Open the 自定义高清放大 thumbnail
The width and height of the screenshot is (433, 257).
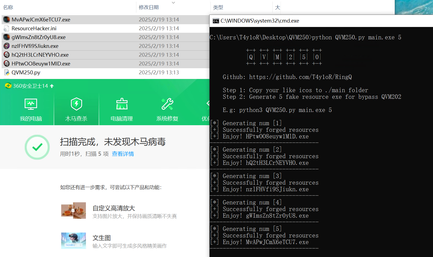pos(74,211)
